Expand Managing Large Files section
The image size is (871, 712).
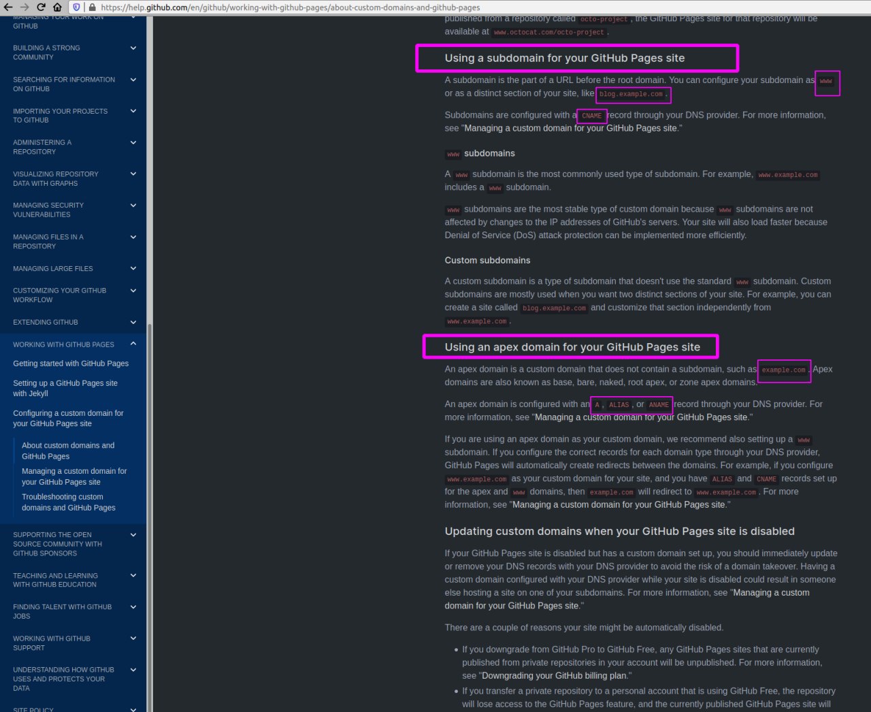pyautogui.click(x=133, y=268)
